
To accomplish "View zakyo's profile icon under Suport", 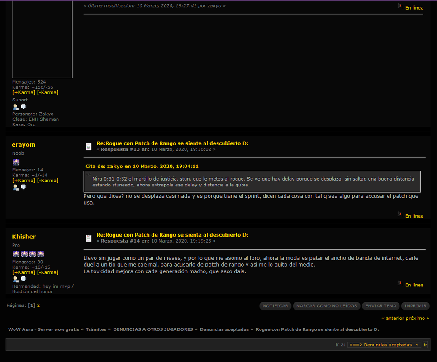I will [x=15, y=107].
